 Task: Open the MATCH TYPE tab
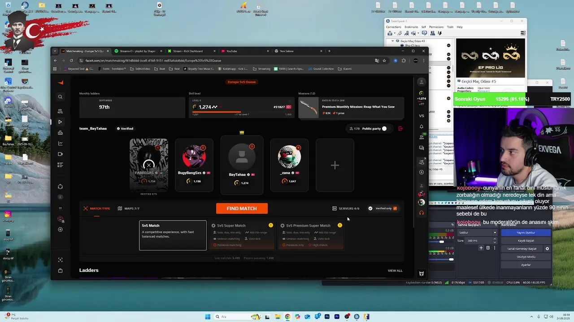96,208
